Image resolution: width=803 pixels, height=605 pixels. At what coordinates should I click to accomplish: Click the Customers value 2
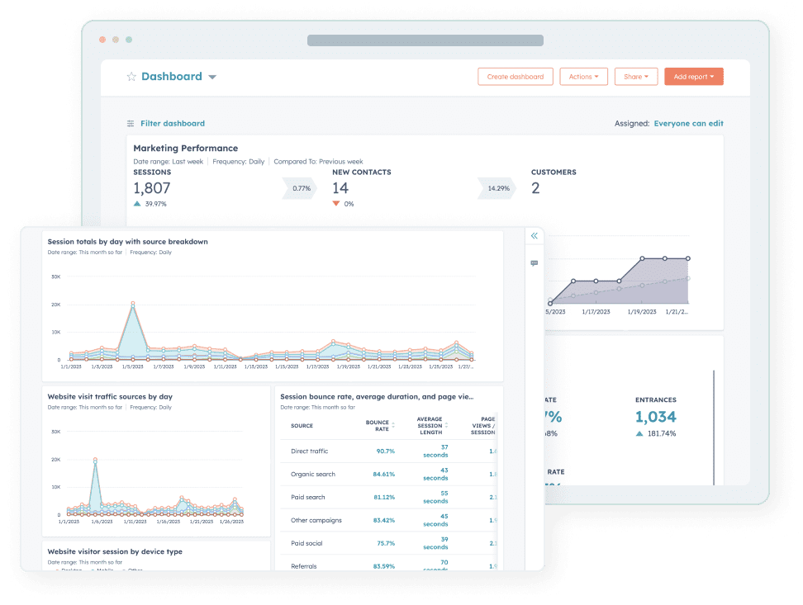point(535,188)
